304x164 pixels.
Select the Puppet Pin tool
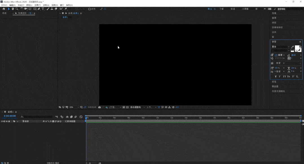click(x=66, y=9)
